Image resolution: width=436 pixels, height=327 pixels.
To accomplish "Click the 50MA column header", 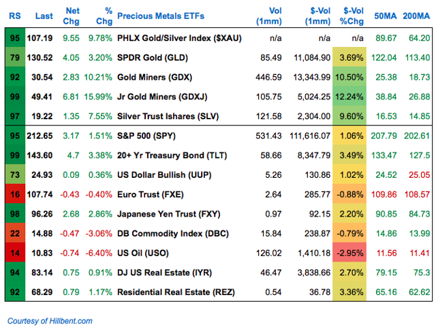I will (386, 16).
